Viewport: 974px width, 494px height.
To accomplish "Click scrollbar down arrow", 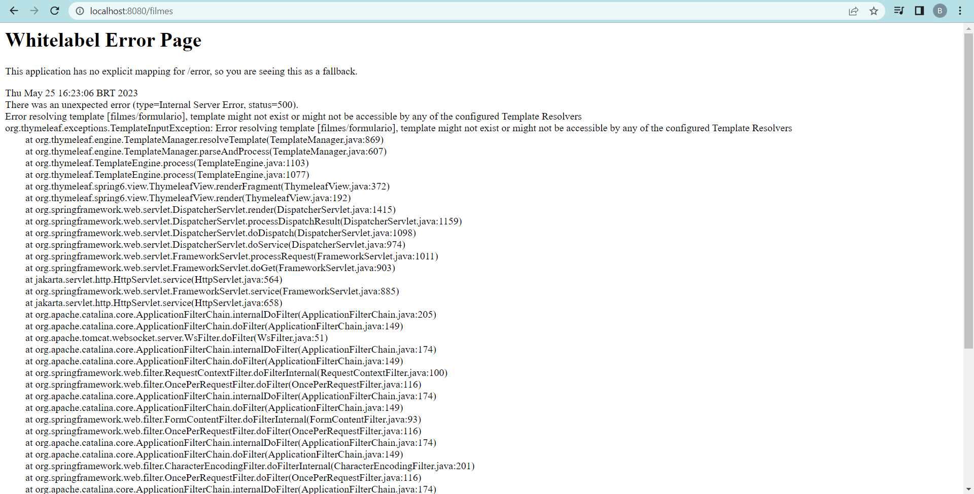I will 968,489.
